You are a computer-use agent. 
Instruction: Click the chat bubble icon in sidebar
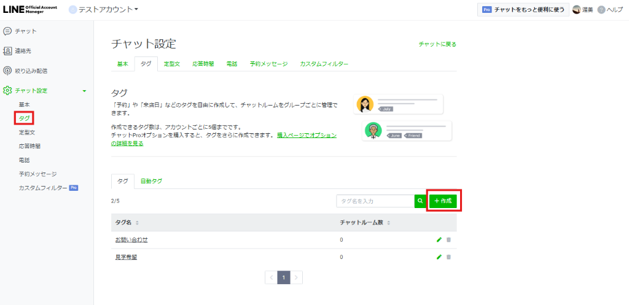pyautogui.click(x=7, y=31)
